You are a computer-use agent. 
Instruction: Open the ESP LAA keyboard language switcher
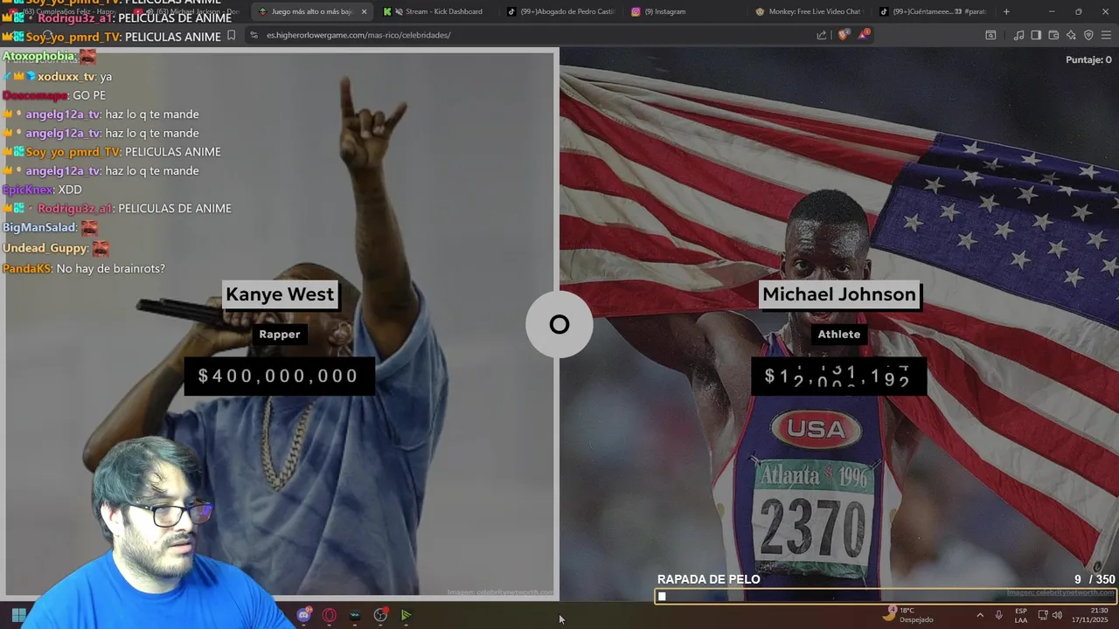coord(1021,615)
